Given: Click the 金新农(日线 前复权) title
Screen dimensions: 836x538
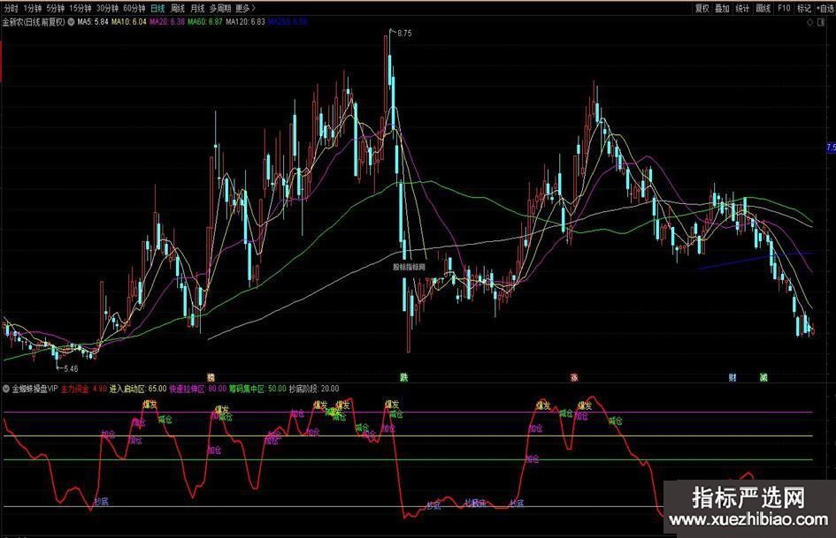Looking at the screenshot, I should 34,22.
